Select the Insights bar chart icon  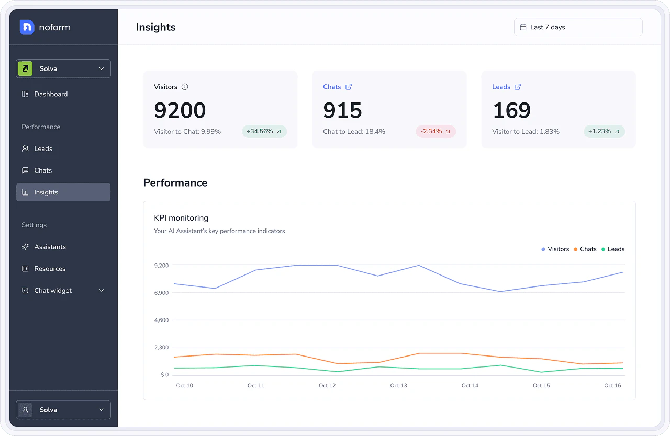tap(25, 192)
